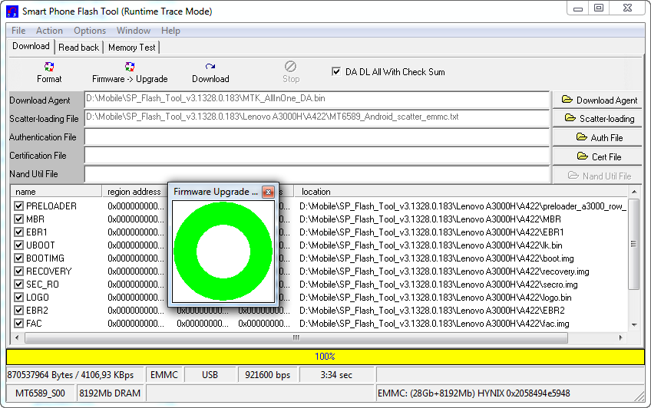Click the Auth File button
The height and width of the screenshot is (408, 651).
click(597, 137)
